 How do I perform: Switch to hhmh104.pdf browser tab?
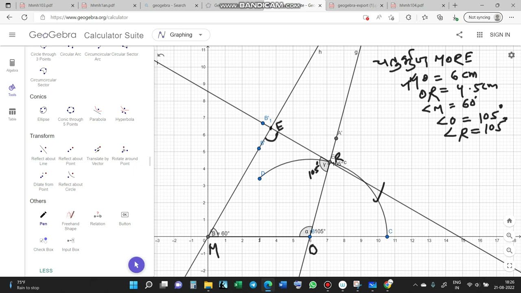point(416,6)
